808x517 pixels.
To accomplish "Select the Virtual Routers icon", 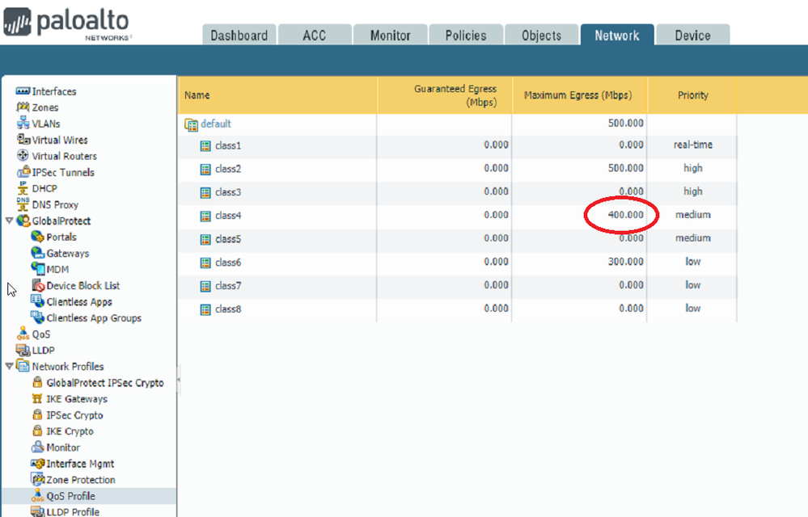I will [23, 156].
